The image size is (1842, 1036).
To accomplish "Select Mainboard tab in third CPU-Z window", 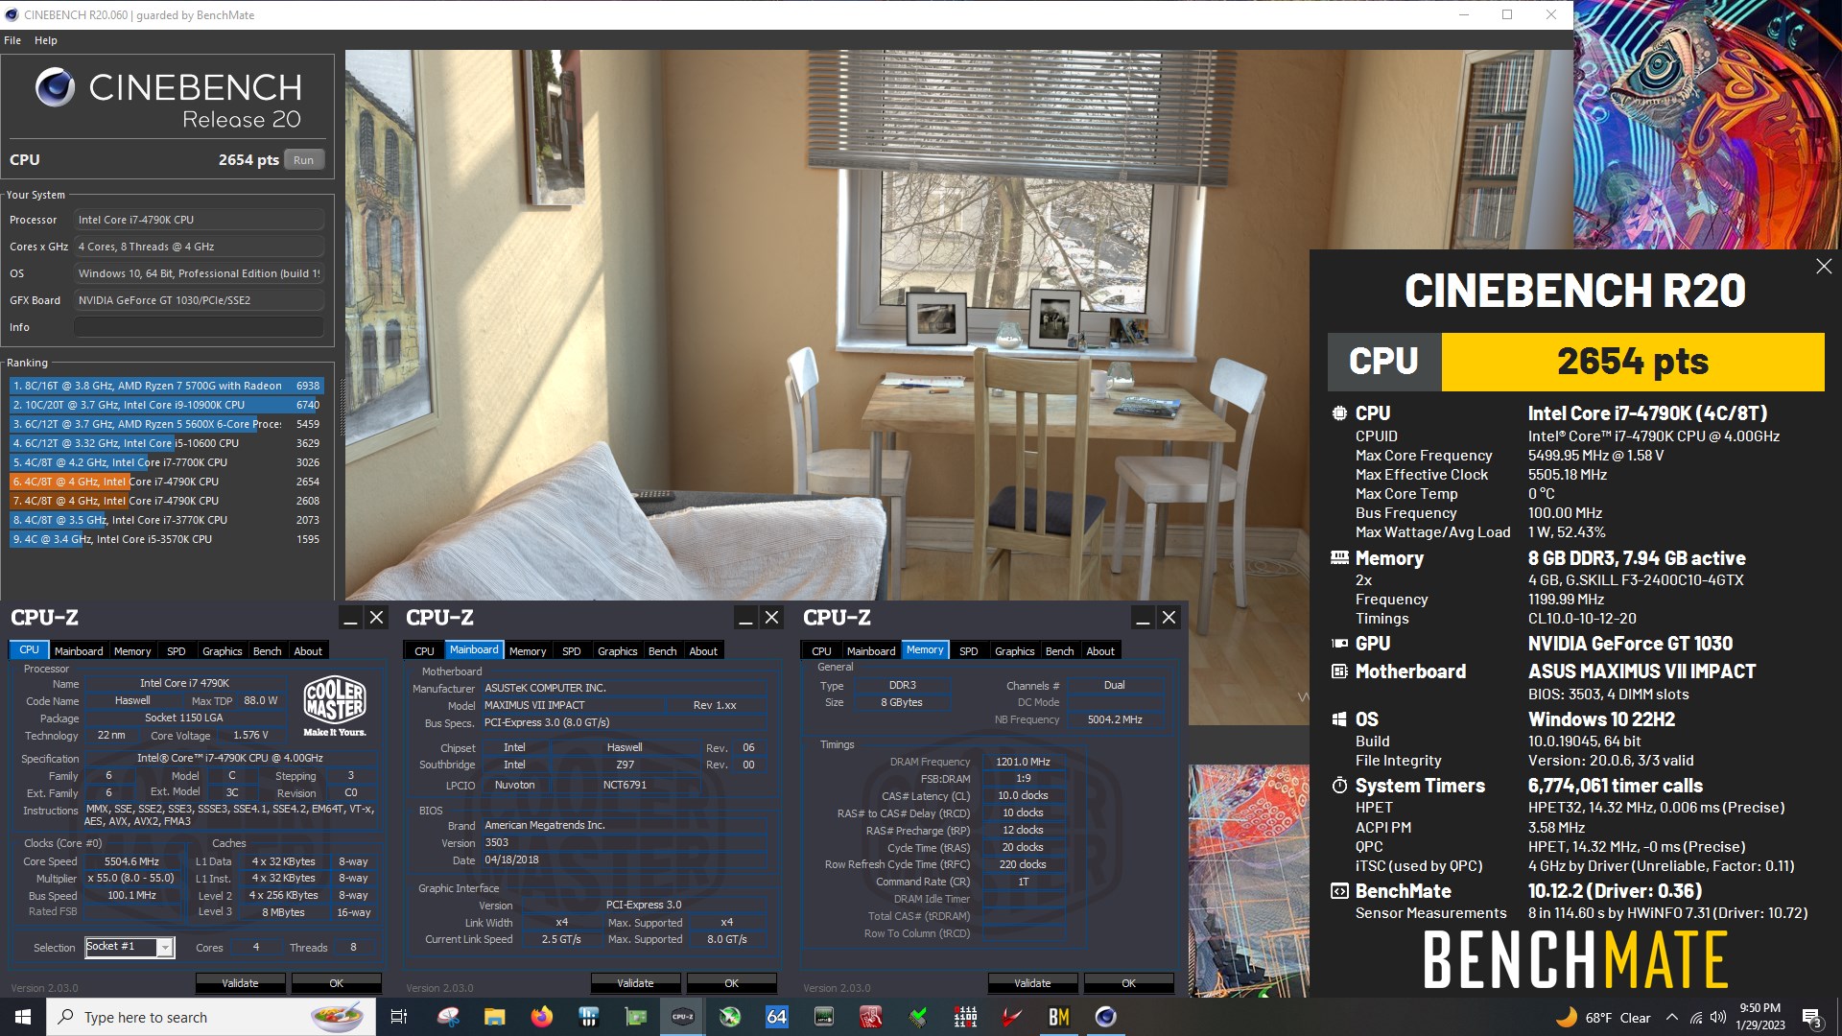I will tap(871, 650).
